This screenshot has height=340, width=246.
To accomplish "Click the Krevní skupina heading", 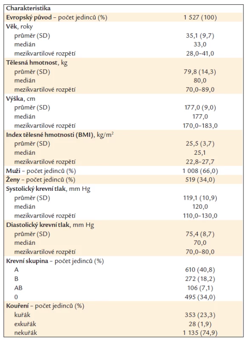I will (x=55, y=261).
